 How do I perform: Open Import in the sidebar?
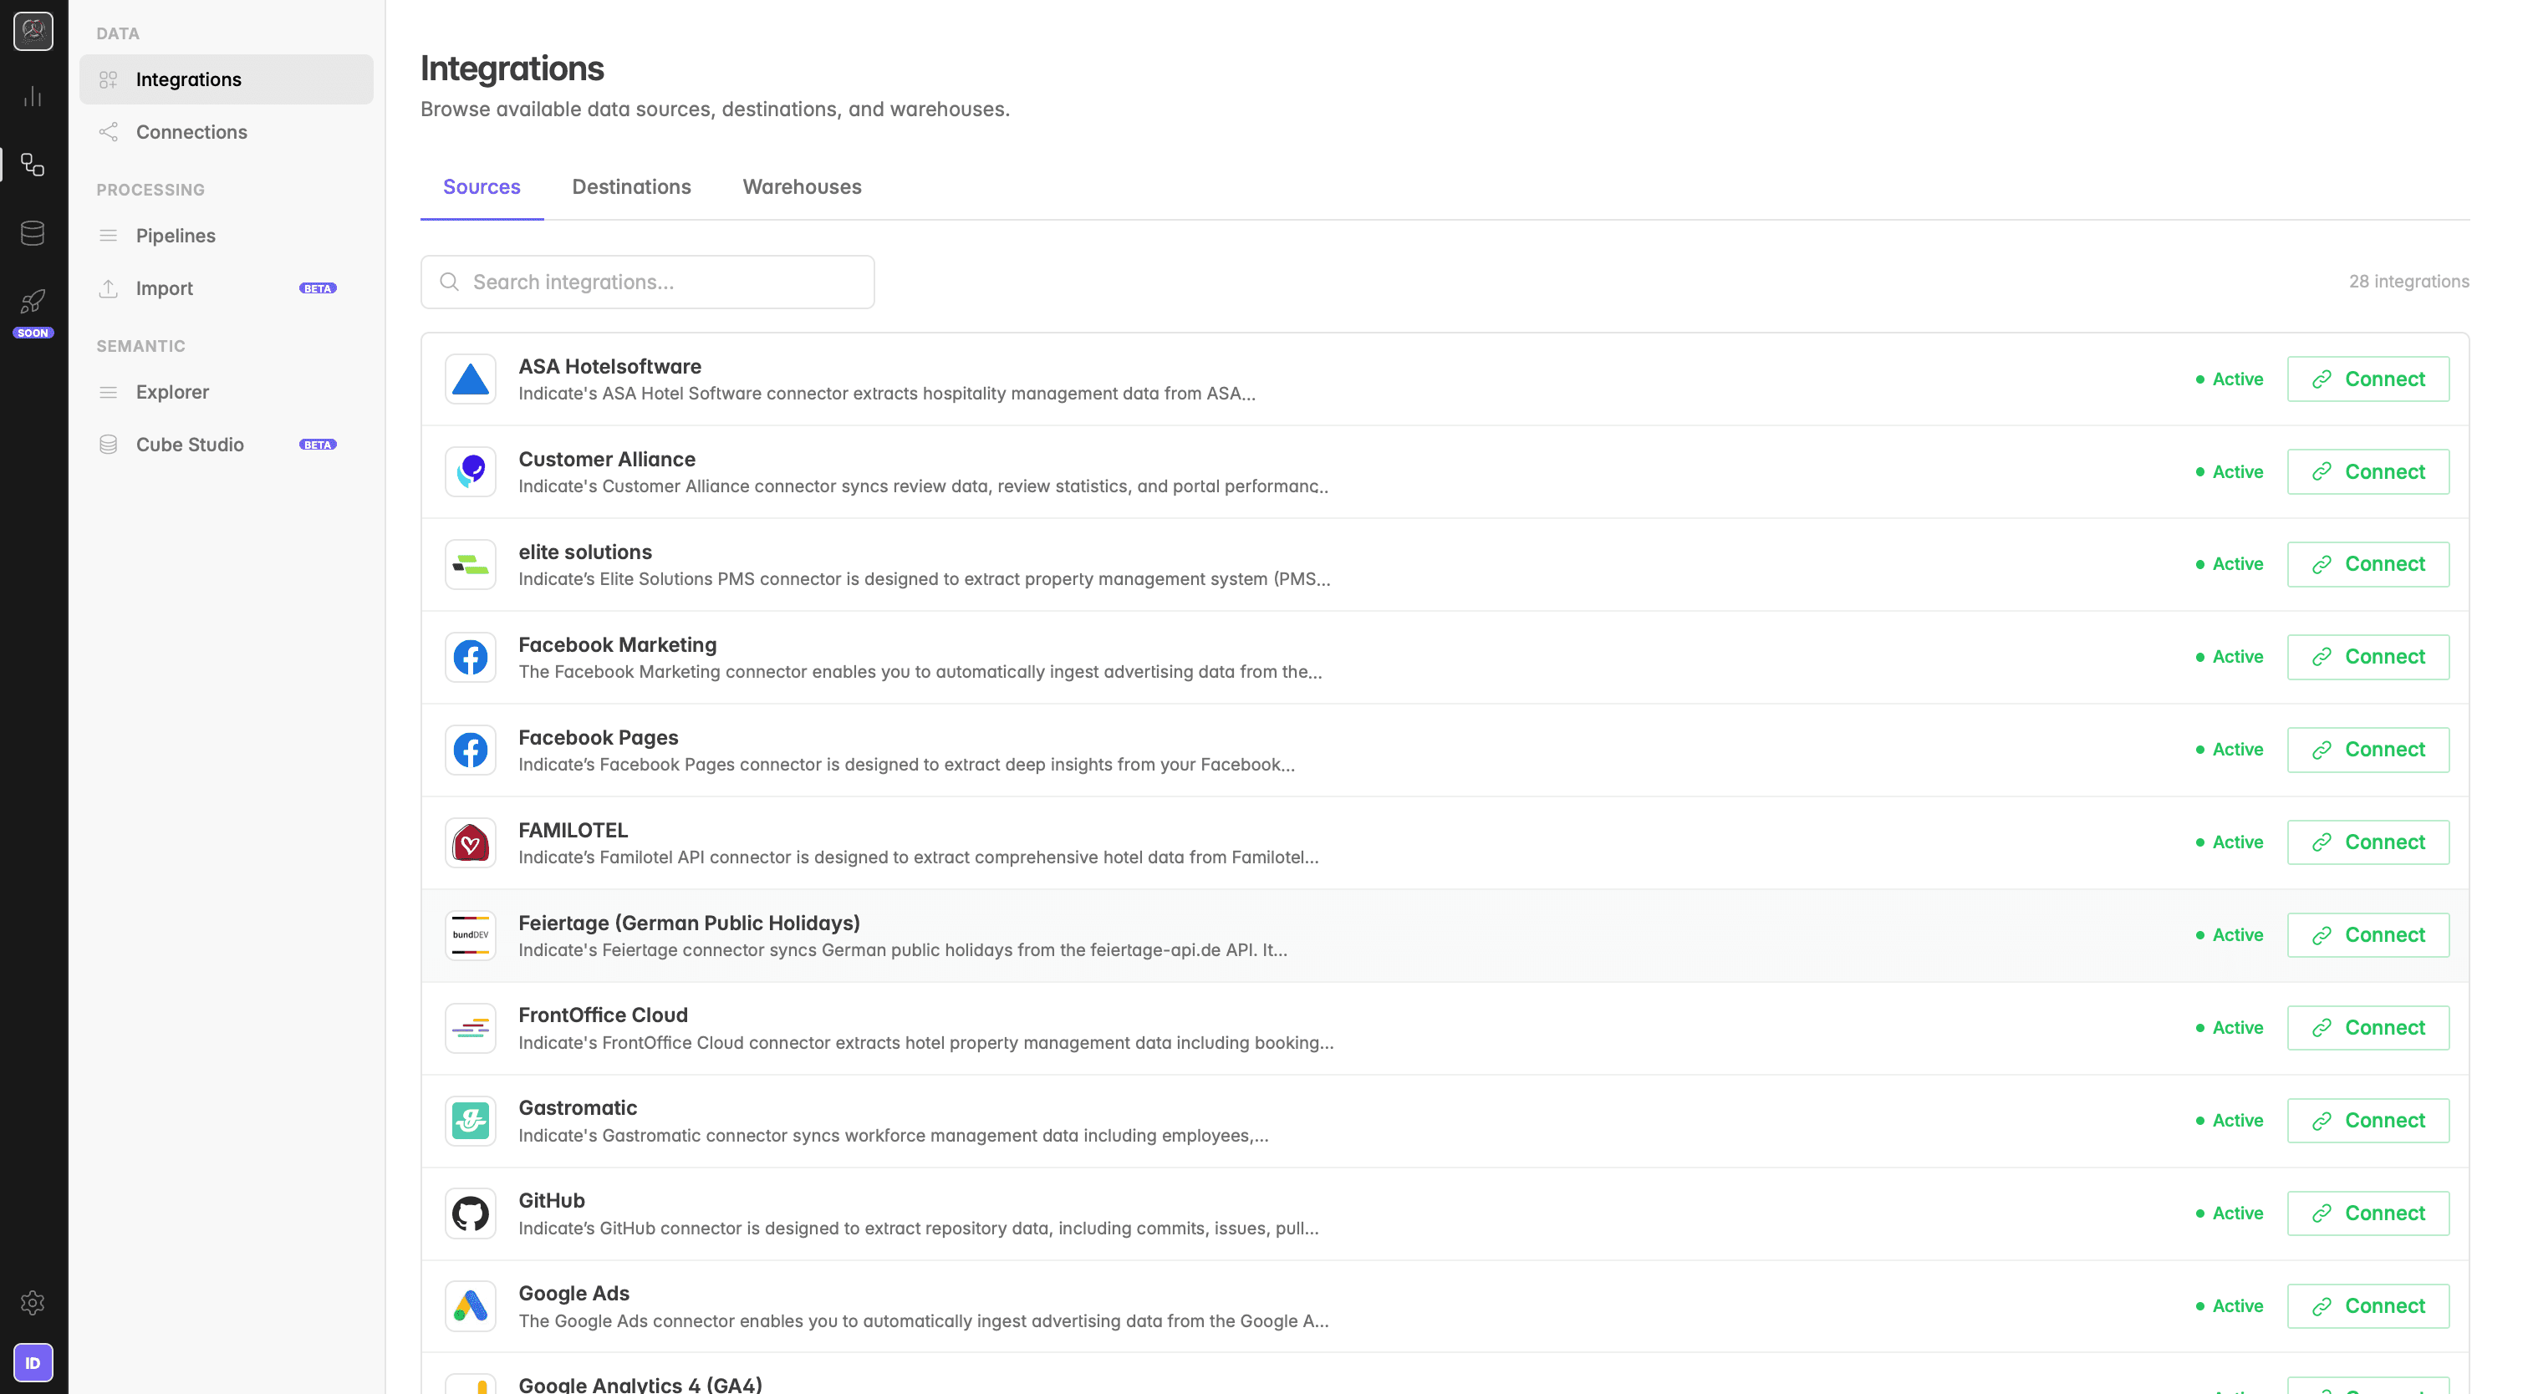pyautogui.click(x=227, y=288)
